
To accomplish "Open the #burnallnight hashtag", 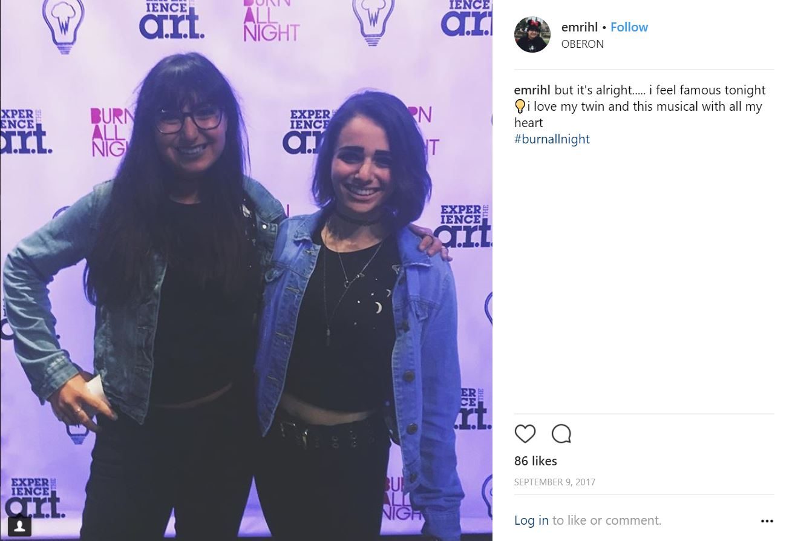I will click(552, 139).
